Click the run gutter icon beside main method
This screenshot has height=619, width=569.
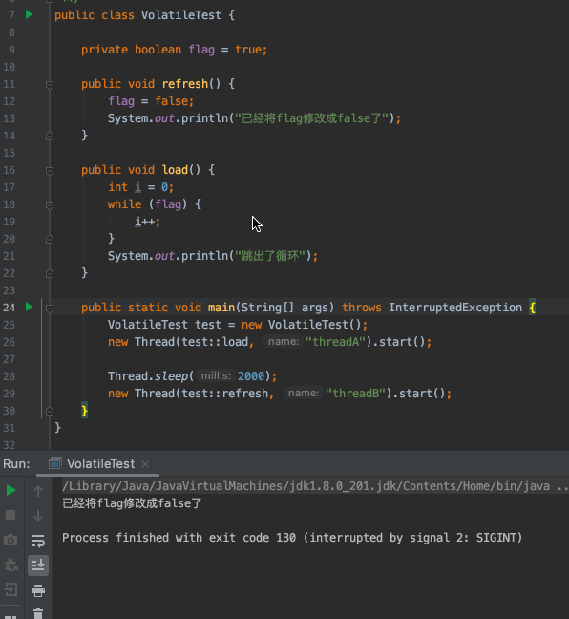[x=29, y=307]
